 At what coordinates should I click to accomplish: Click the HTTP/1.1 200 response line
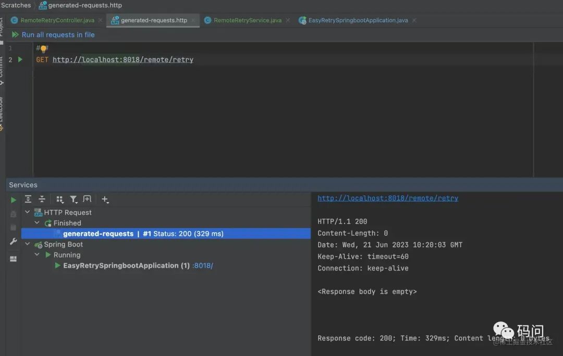point(342,222)
